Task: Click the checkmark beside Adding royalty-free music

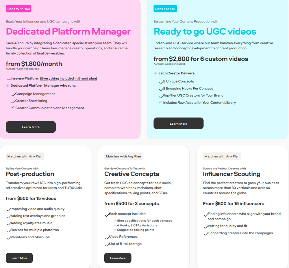Action: coord(8,223)
